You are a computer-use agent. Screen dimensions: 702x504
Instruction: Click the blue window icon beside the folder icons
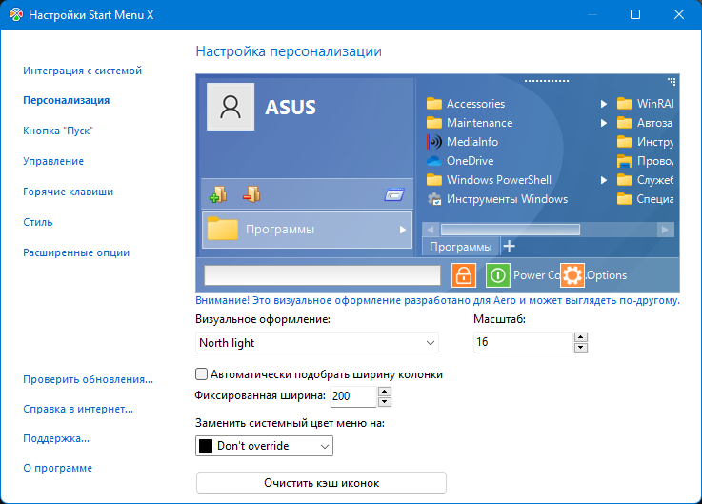tap(394, 195)
